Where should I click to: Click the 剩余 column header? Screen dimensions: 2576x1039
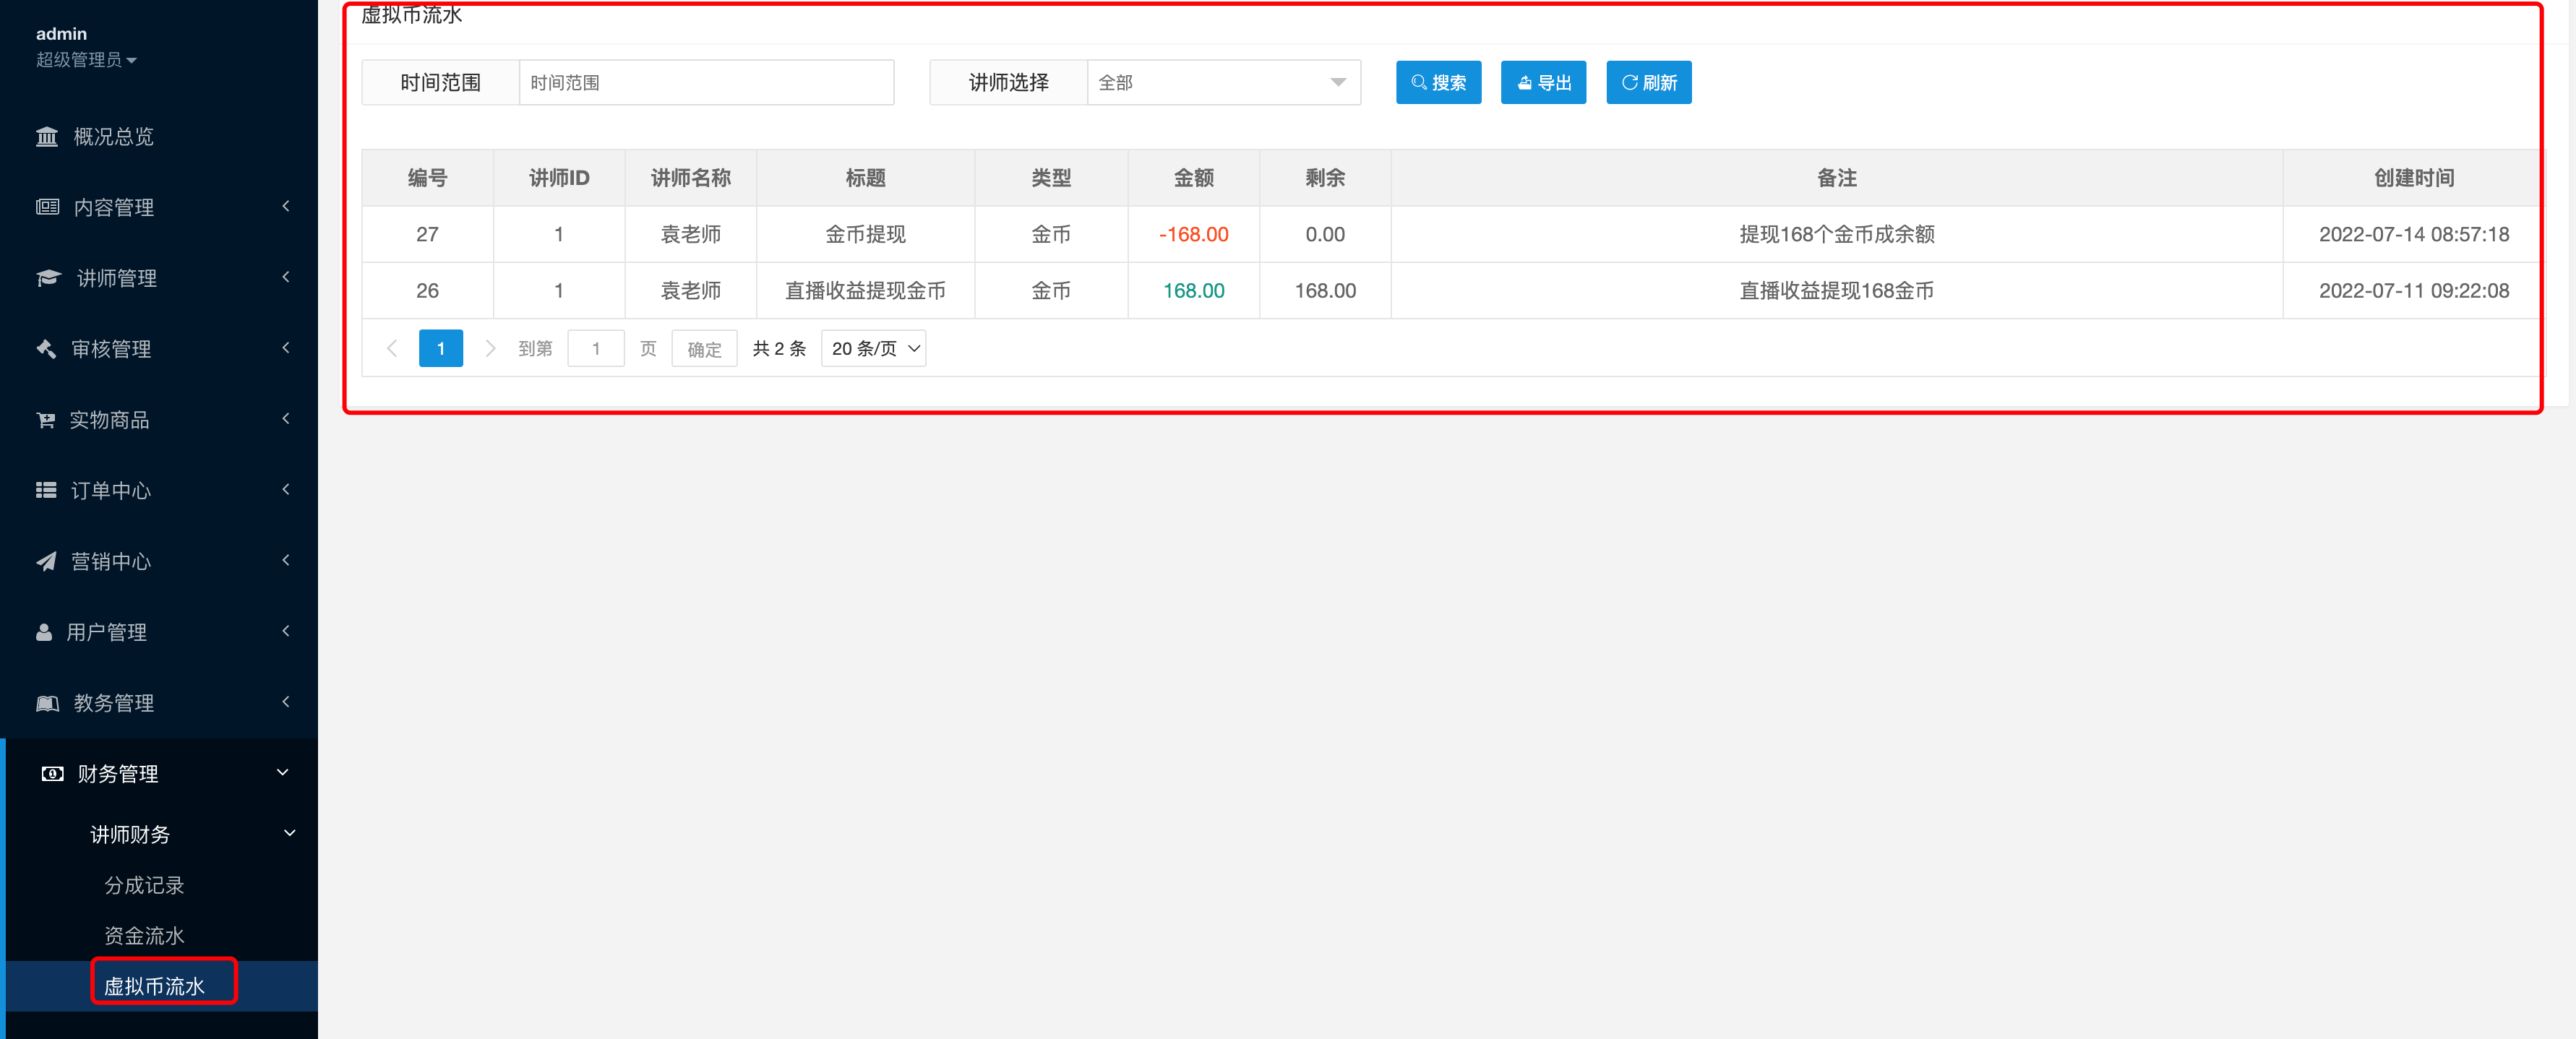[x=1325, y=178]
